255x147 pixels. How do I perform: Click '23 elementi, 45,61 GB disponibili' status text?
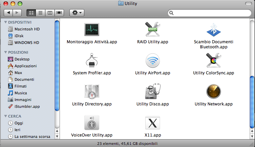127,144
